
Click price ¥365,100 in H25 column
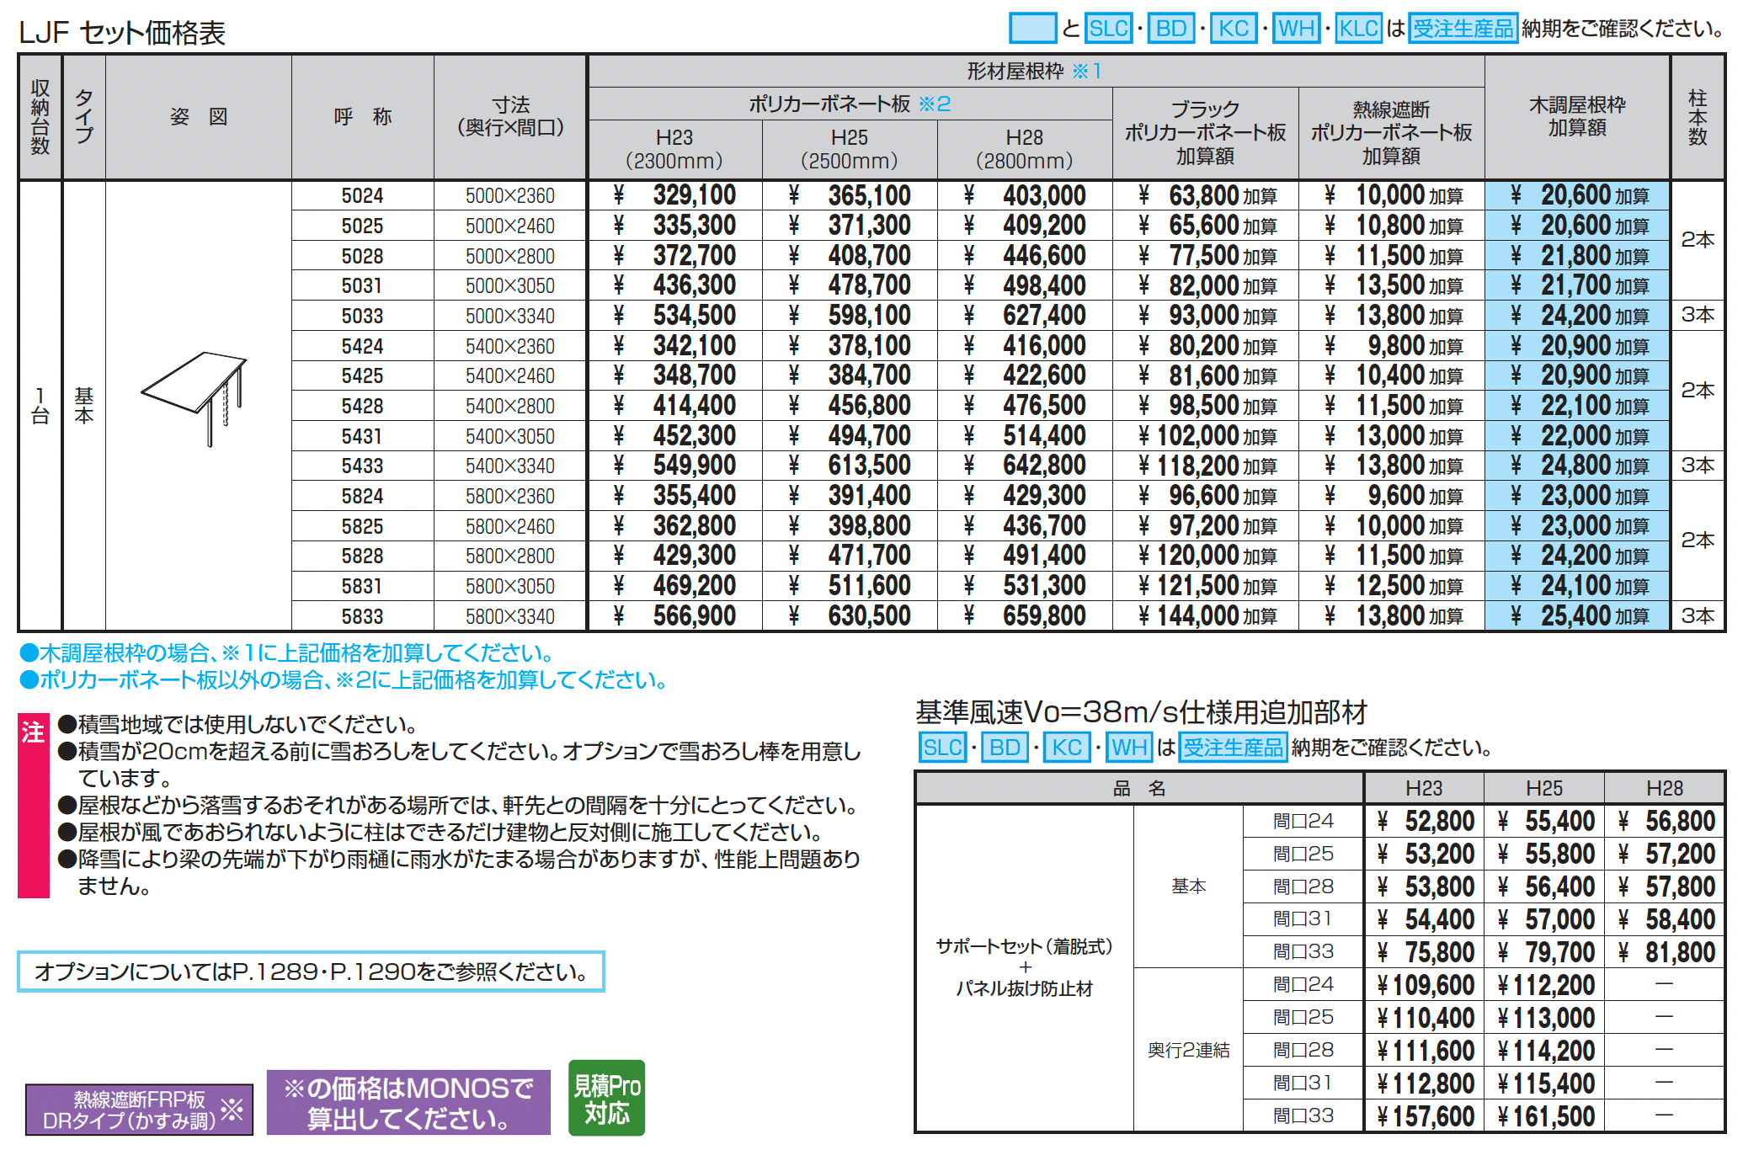pos(850,195)
